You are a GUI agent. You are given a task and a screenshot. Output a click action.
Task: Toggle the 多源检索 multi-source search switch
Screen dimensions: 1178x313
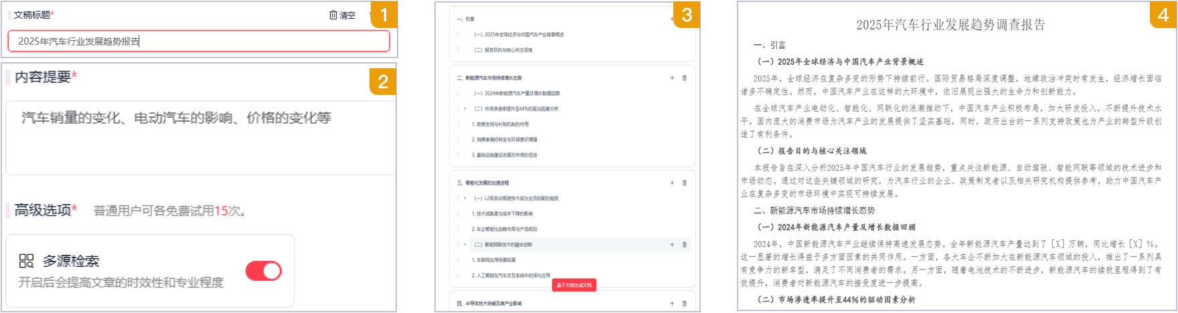coord(263,271)
